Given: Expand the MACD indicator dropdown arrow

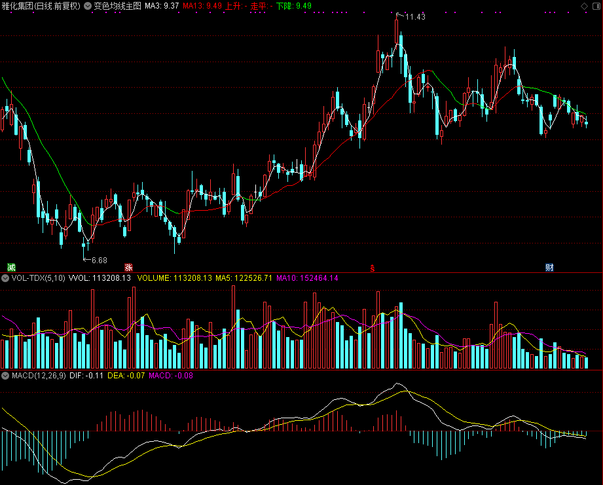Looking at the screenshot, I should (5, 376).
